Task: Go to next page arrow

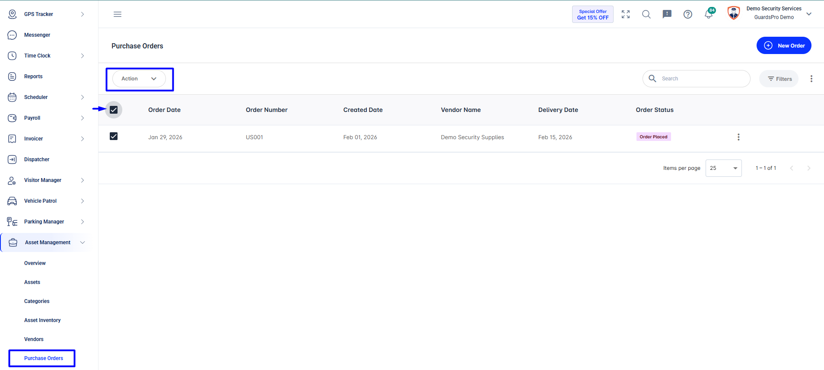Action: [809, 168]
